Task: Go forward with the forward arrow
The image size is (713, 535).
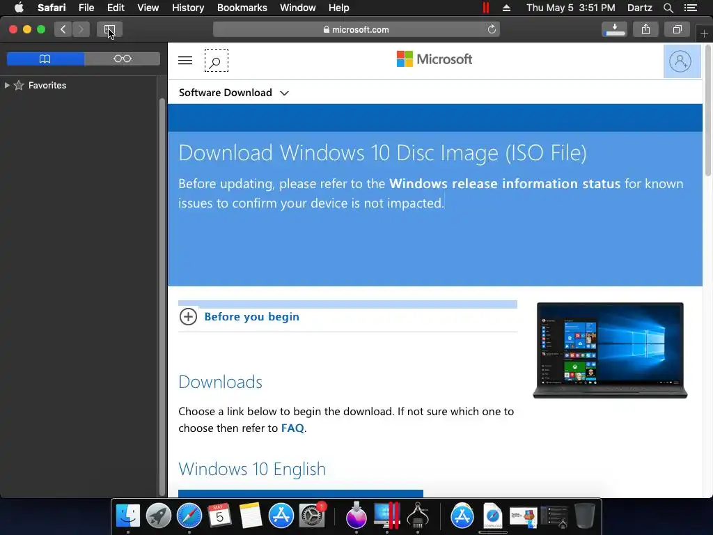Action: click(81, 29)
